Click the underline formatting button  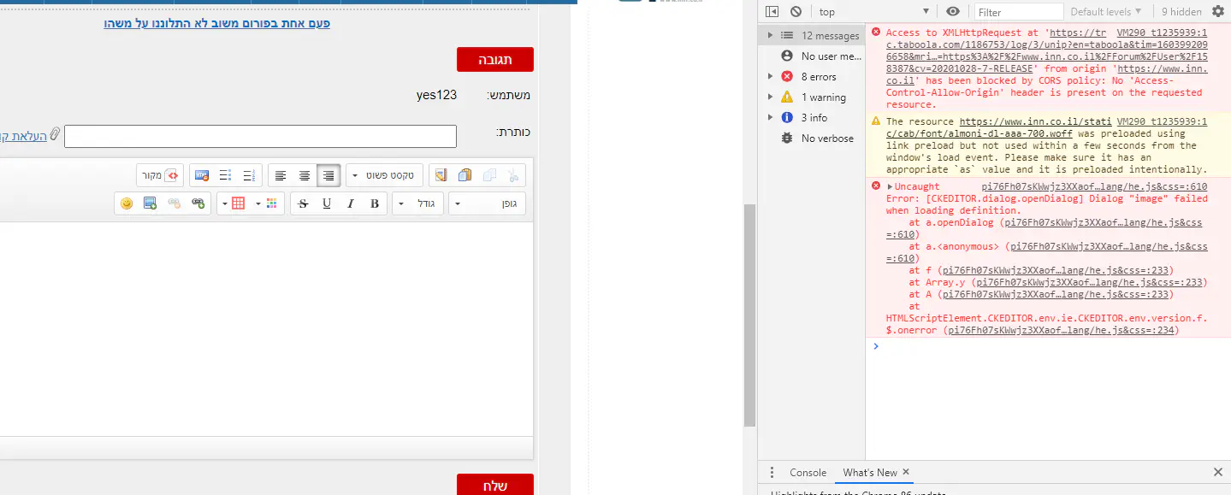pyautogui.click(x=326, y=203)
